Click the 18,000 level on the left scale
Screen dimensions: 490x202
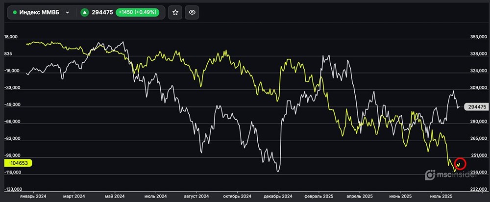coord(11,37)
